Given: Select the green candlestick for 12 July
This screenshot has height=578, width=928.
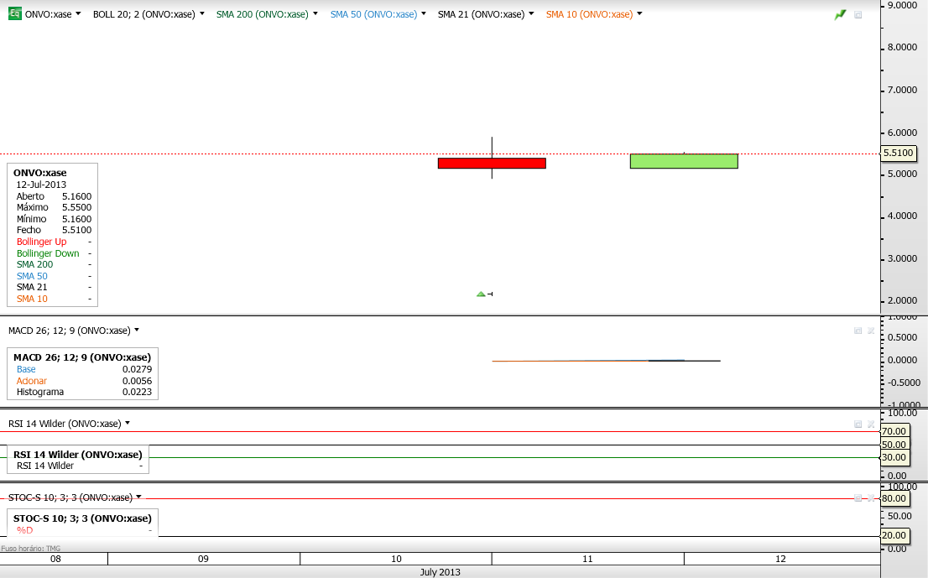Looking at the screenshot, I should coord(684,161).
